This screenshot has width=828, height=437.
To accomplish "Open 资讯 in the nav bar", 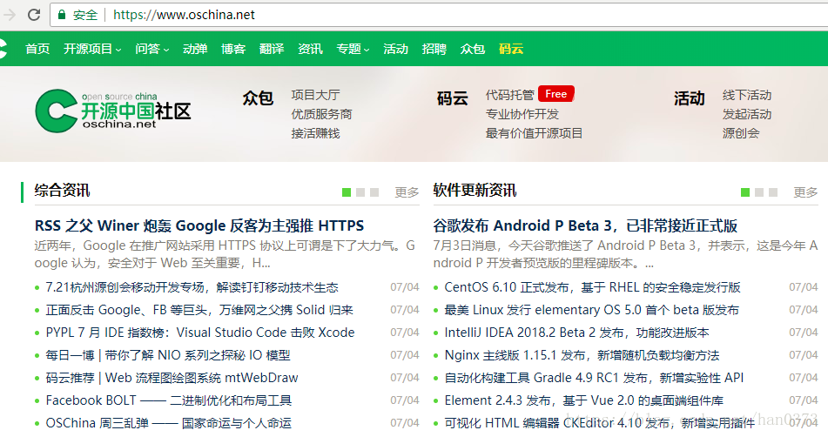I will (x=310, y=49).
